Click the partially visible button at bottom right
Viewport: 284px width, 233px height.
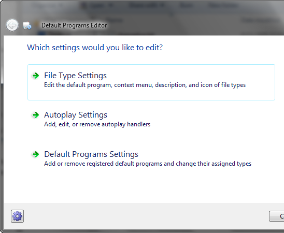[277, 216]
